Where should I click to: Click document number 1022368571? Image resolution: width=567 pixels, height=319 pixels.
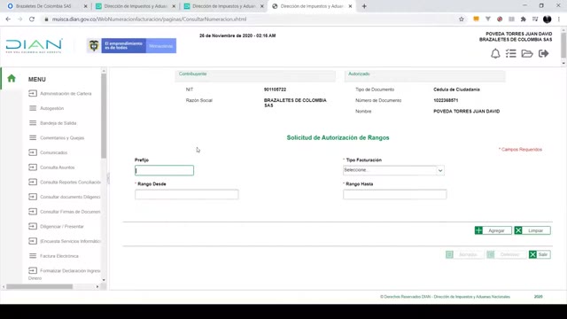pos(446,100)
